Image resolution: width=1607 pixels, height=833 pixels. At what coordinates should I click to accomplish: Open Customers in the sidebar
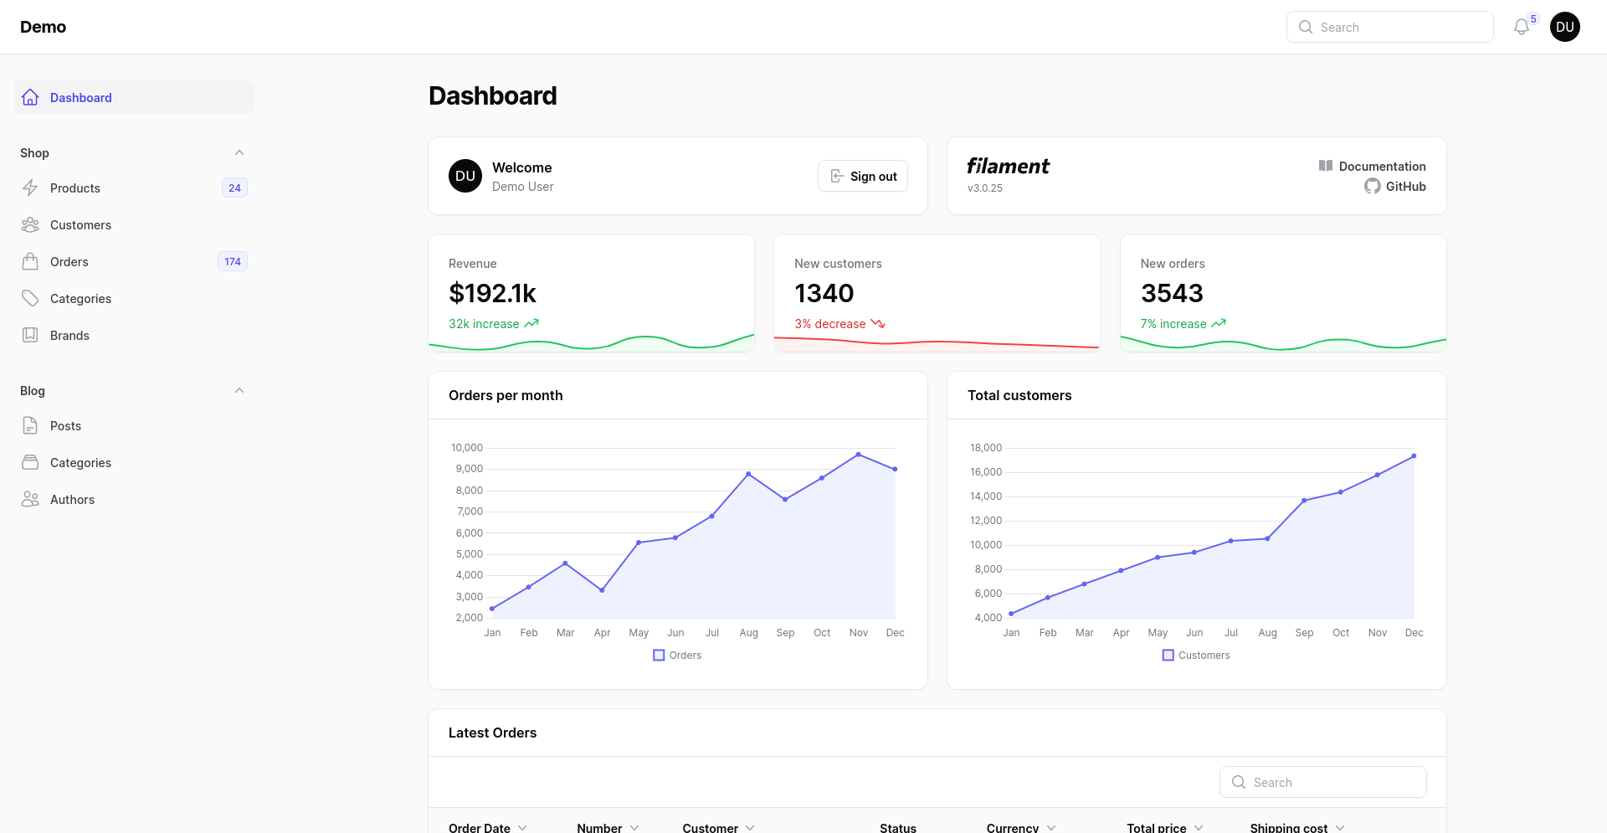[x=80, y=225]
